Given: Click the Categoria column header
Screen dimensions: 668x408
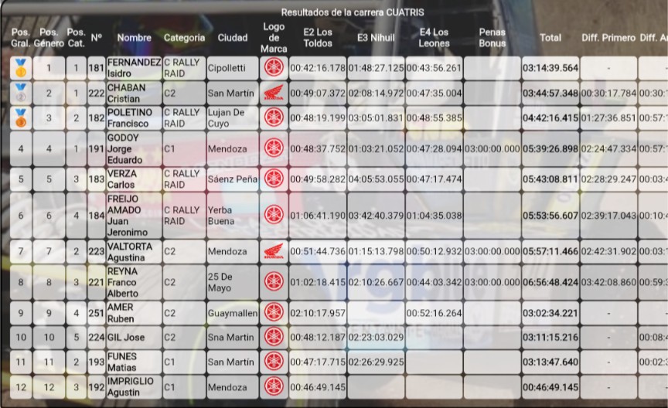Looking at the screenshot, I should pos(184,38).
